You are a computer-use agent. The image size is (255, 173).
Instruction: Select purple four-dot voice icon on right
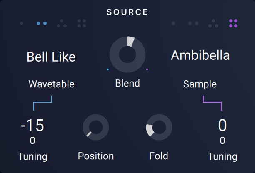[x=233, y=23]
